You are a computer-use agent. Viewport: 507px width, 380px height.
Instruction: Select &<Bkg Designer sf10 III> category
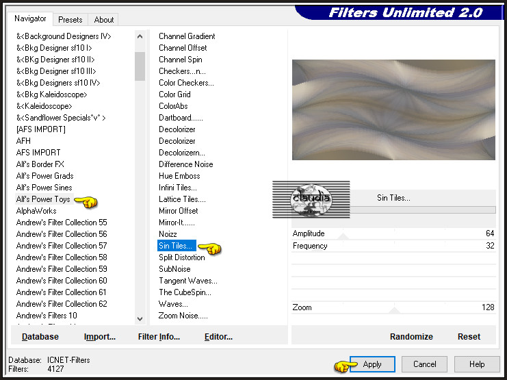56,71
